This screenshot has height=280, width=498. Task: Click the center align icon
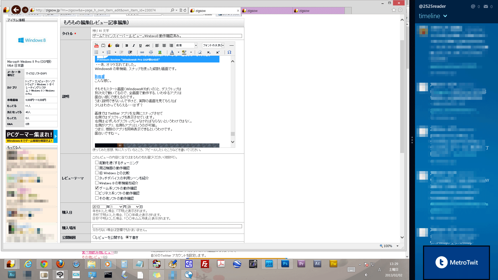(x=164, y=45)
